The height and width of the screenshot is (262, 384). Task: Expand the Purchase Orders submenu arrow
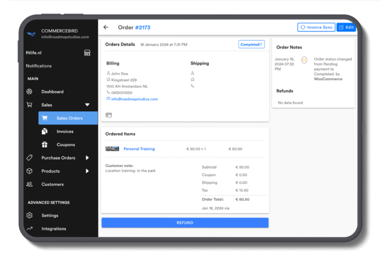(87, 158)
